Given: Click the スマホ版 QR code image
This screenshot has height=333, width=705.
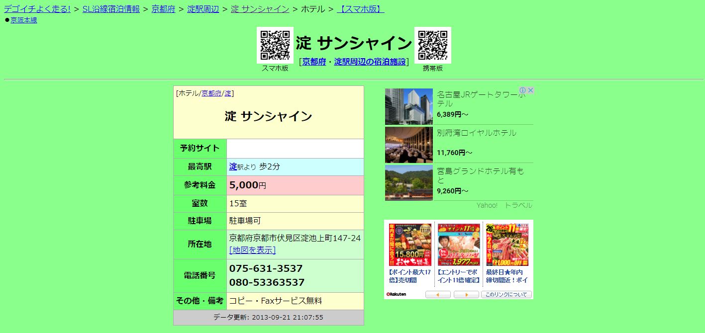Looking at the screenshot, I should pos(275,45).
